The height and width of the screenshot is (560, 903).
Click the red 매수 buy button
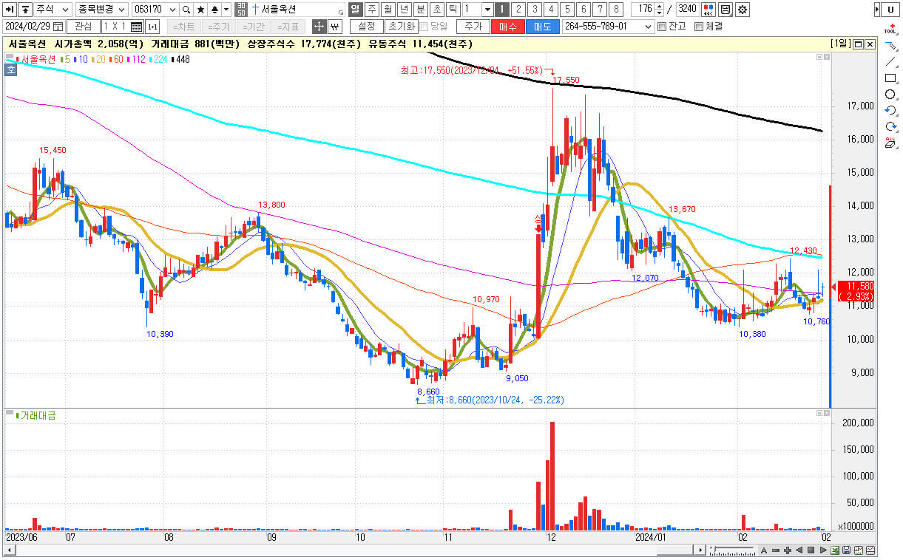pyautogui.click(x=507, y=27)
